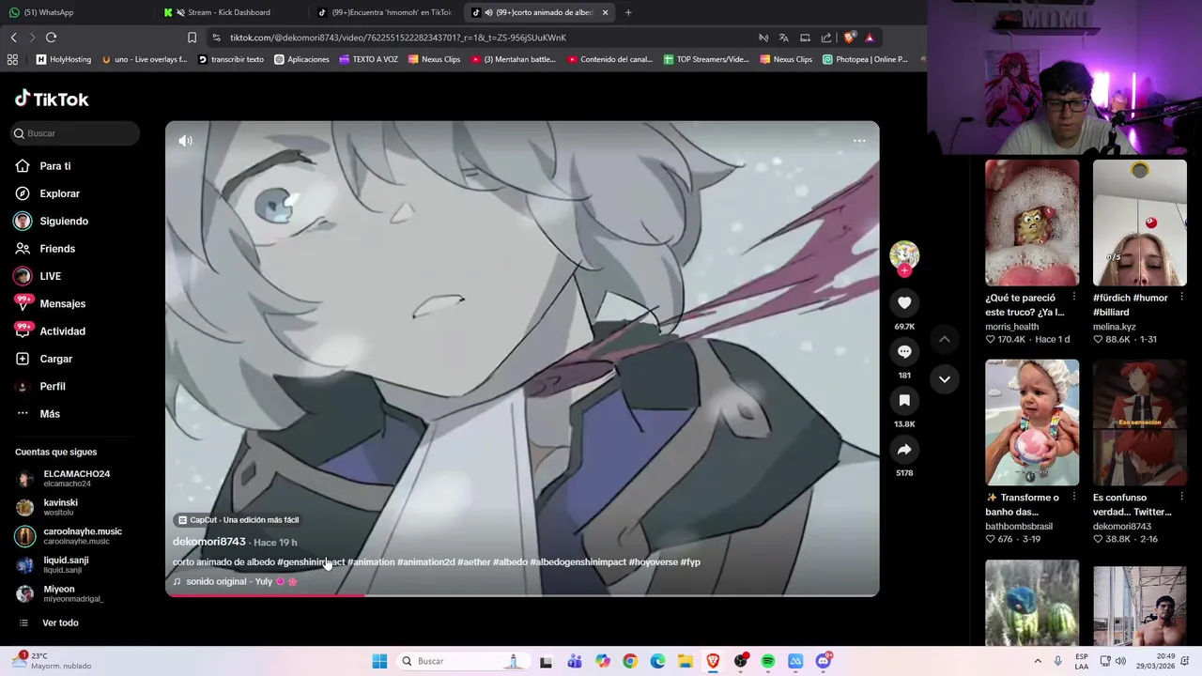Screen dimensions: 1202x676
Task: Open the TEXTO A VOZ bookmark
Action: tap(369, 59)
